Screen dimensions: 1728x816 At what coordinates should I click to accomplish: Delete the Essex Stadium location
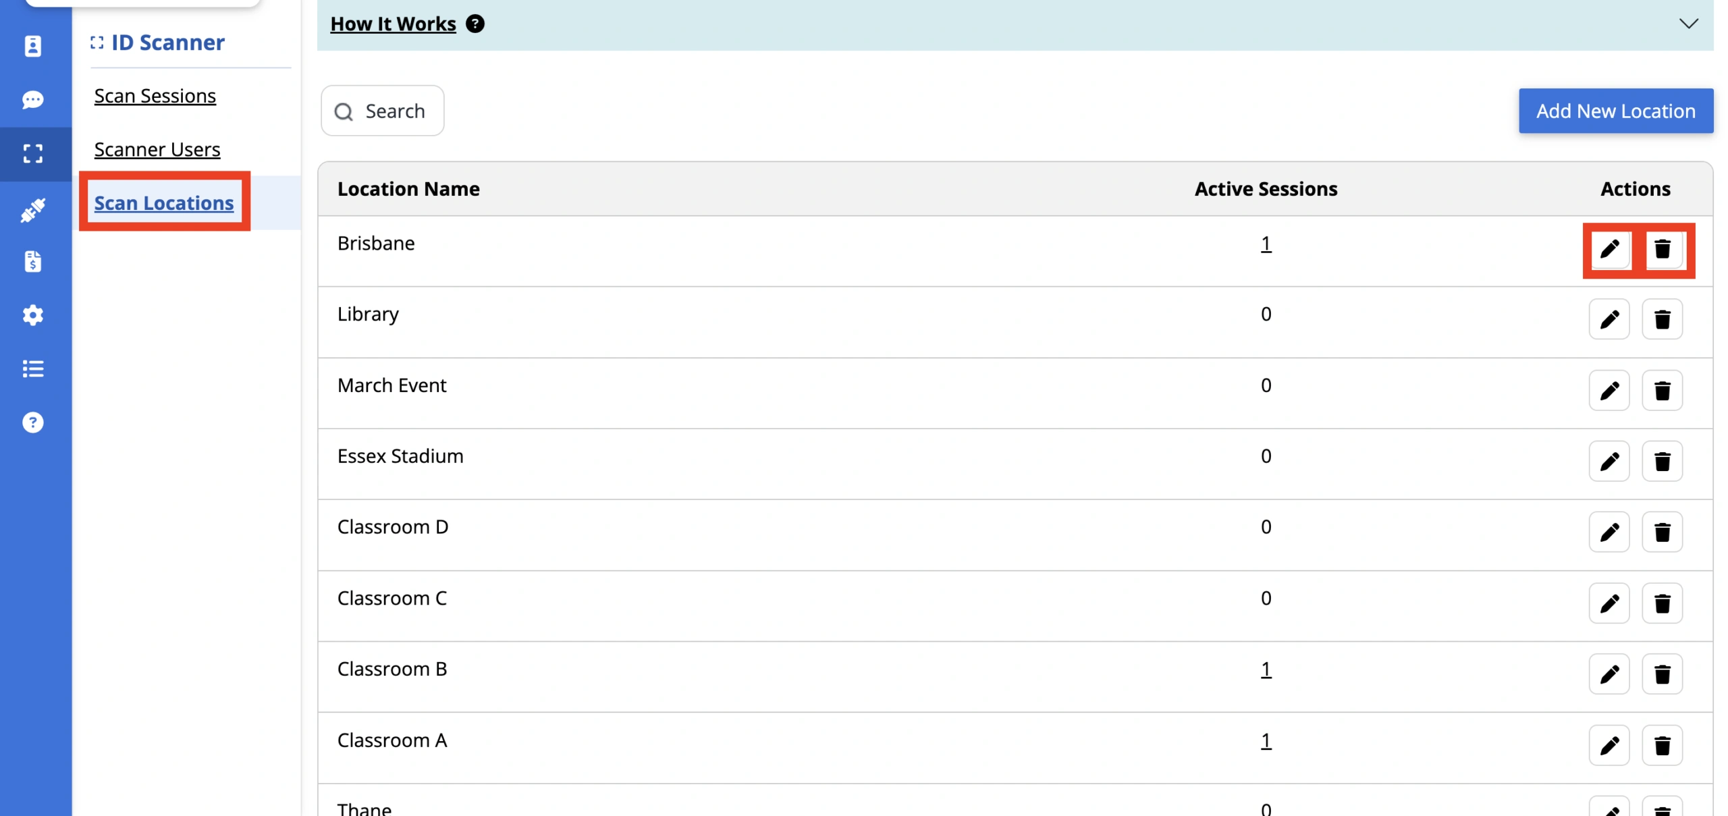pyautogui.click(x=1662, y=461)
